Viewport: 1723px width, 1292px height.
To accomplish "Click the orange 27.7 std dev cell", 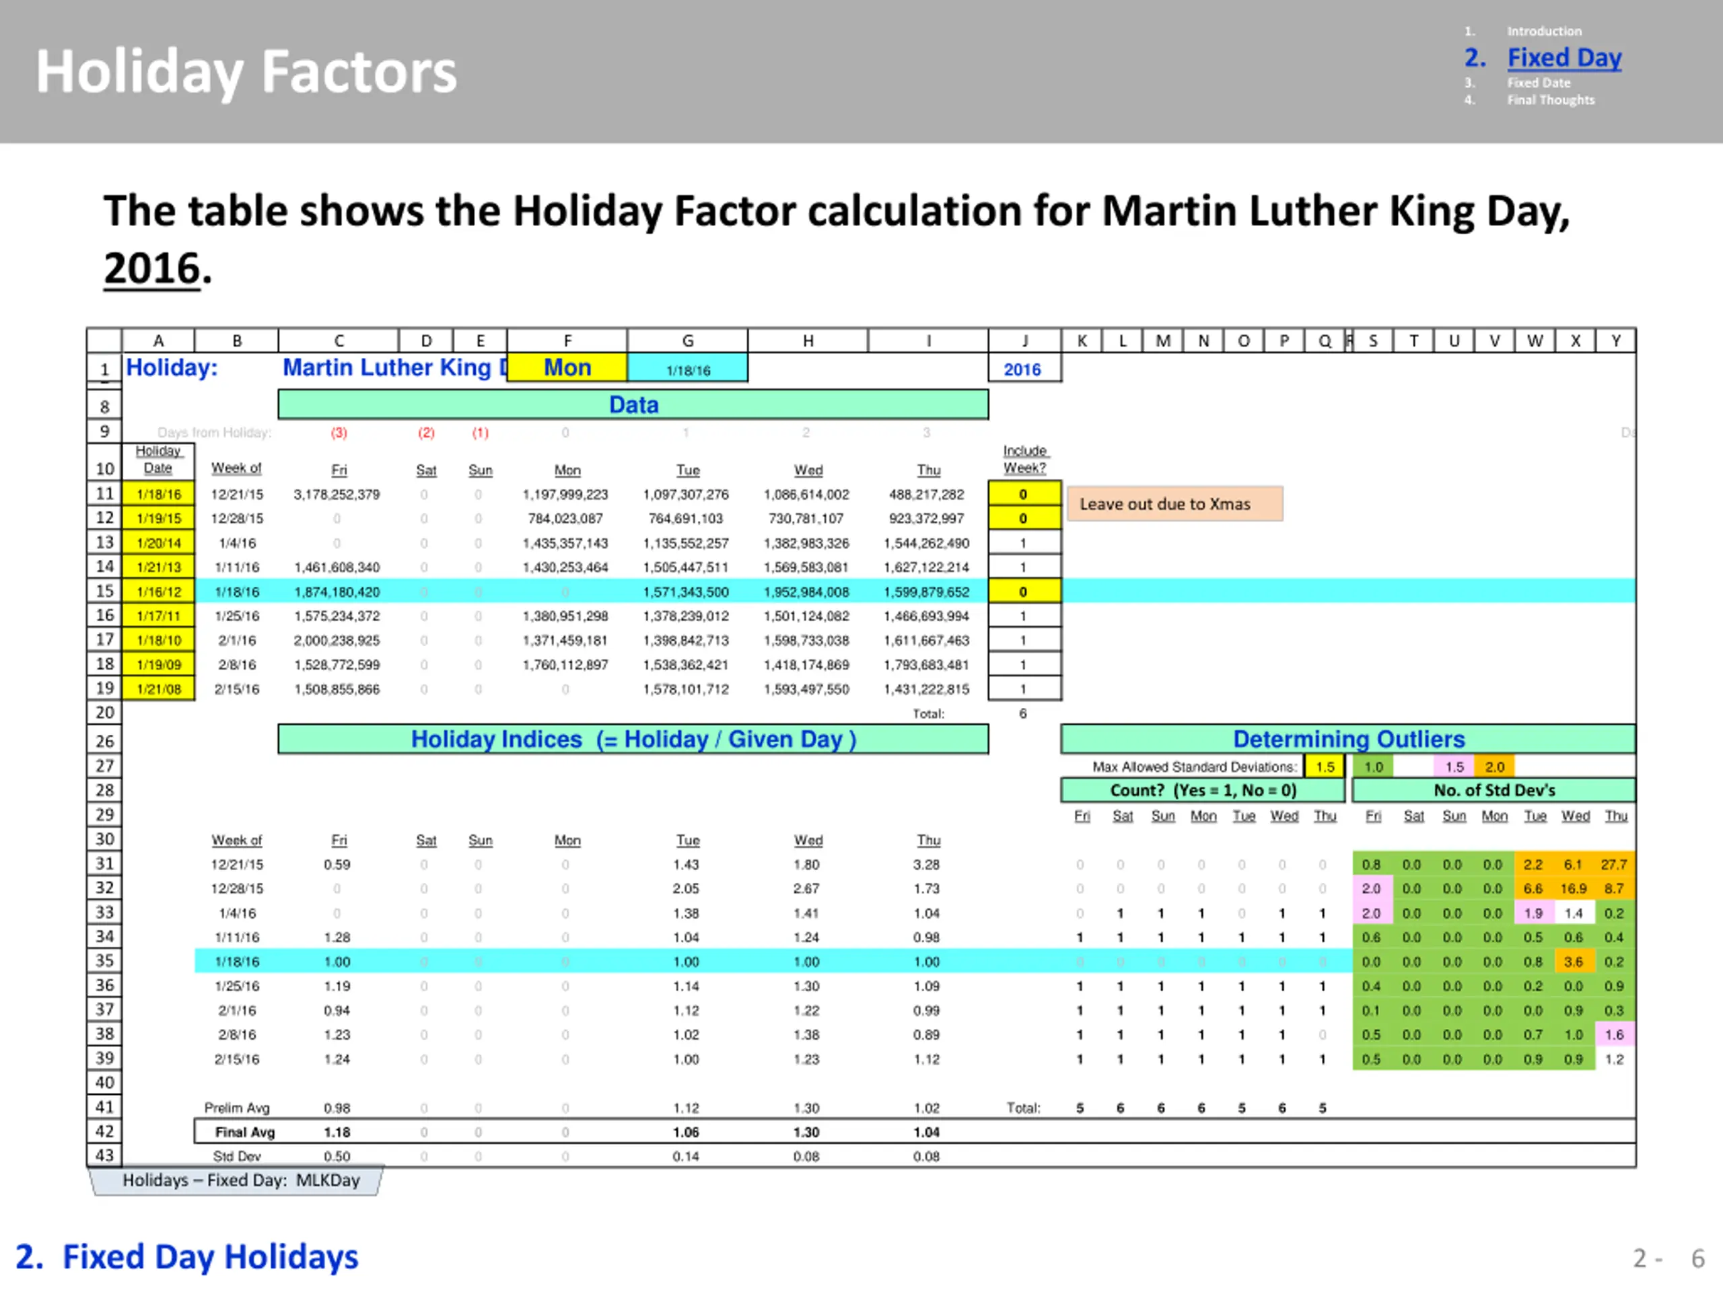I will pyautogui.click(x=1614, y=865).
